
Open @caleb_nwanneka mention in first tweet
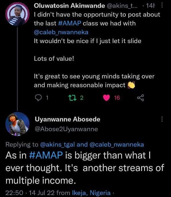tap(61, 32)
